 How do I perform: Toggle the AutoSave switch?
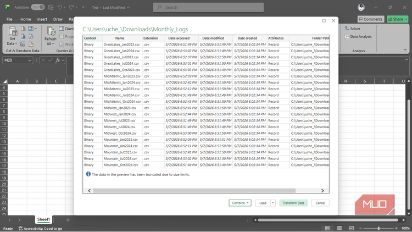[x=38, y=7]
